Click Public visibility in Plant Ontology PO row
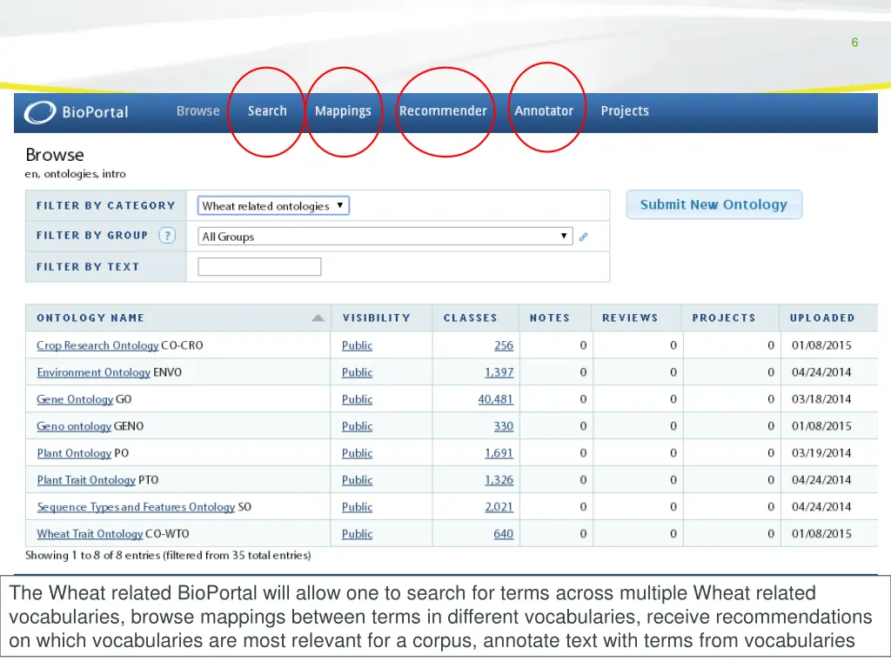 357,453
